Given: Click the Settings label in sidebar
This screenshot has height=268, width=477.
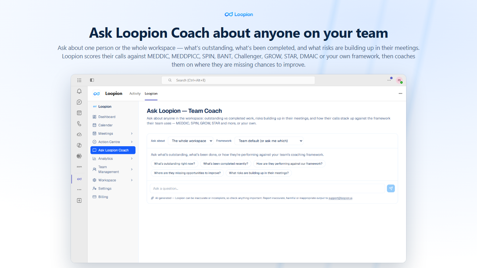Looking at the screenshot, I should point(105,188).
